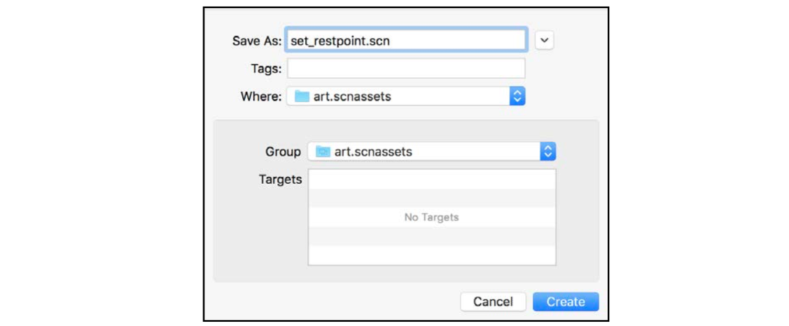Cancel the save dialog
The height and width of the screenshot is (326, 789).
(x=493, y=302)
